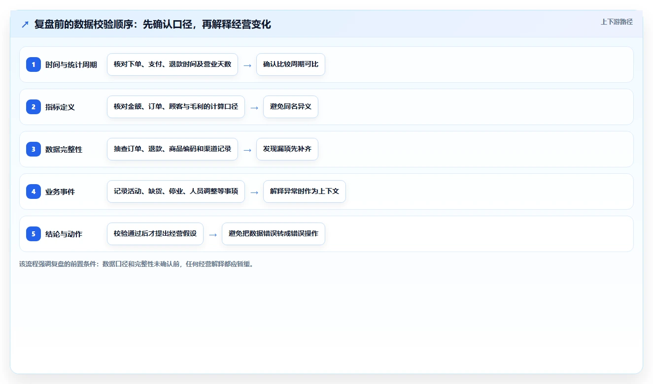Click the arrow before 解释异常时作为上下文
The height and width of the screenshot is (384, 653).
point(254,192)
